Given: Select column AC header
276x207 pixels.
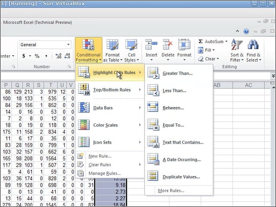Looking at the screenshot, I should tap(248, 85).
